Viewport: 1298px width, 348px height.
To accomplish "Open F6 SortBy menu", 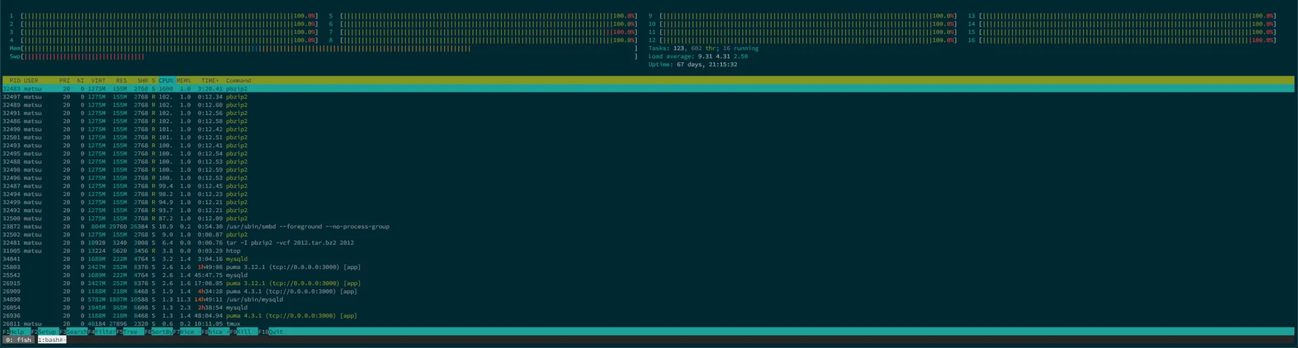I will 158,332.
